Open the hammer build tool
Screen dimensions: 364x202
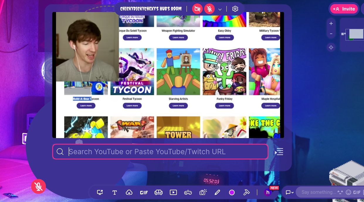246,193
